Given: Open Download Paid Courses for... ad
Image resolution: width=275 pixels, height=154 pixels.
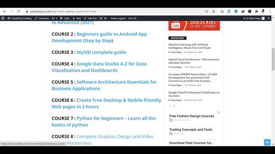Looking at the screenshot, I should point(191,143).
